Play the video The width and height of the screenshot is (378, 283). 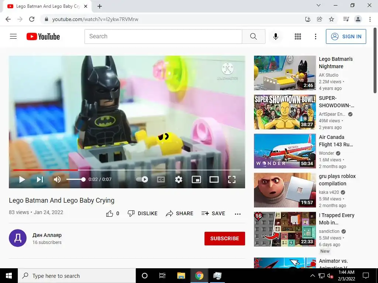(x=22, y=179)
